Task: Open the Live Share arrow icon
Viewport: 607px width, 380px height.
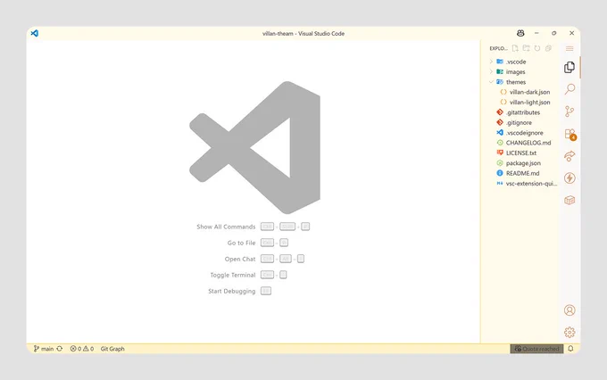Action: coord(570,156)
